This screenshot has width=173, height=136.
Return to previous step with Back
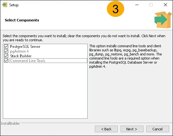[106, 129]
